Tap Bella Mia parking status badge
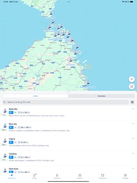 (11, 112)
